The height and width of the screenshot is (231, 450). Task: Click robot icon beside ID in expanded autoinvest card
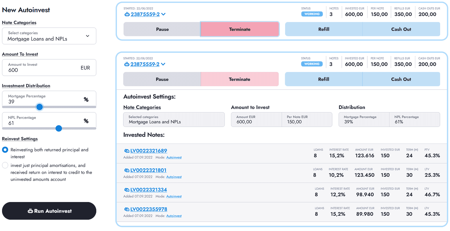127,64
